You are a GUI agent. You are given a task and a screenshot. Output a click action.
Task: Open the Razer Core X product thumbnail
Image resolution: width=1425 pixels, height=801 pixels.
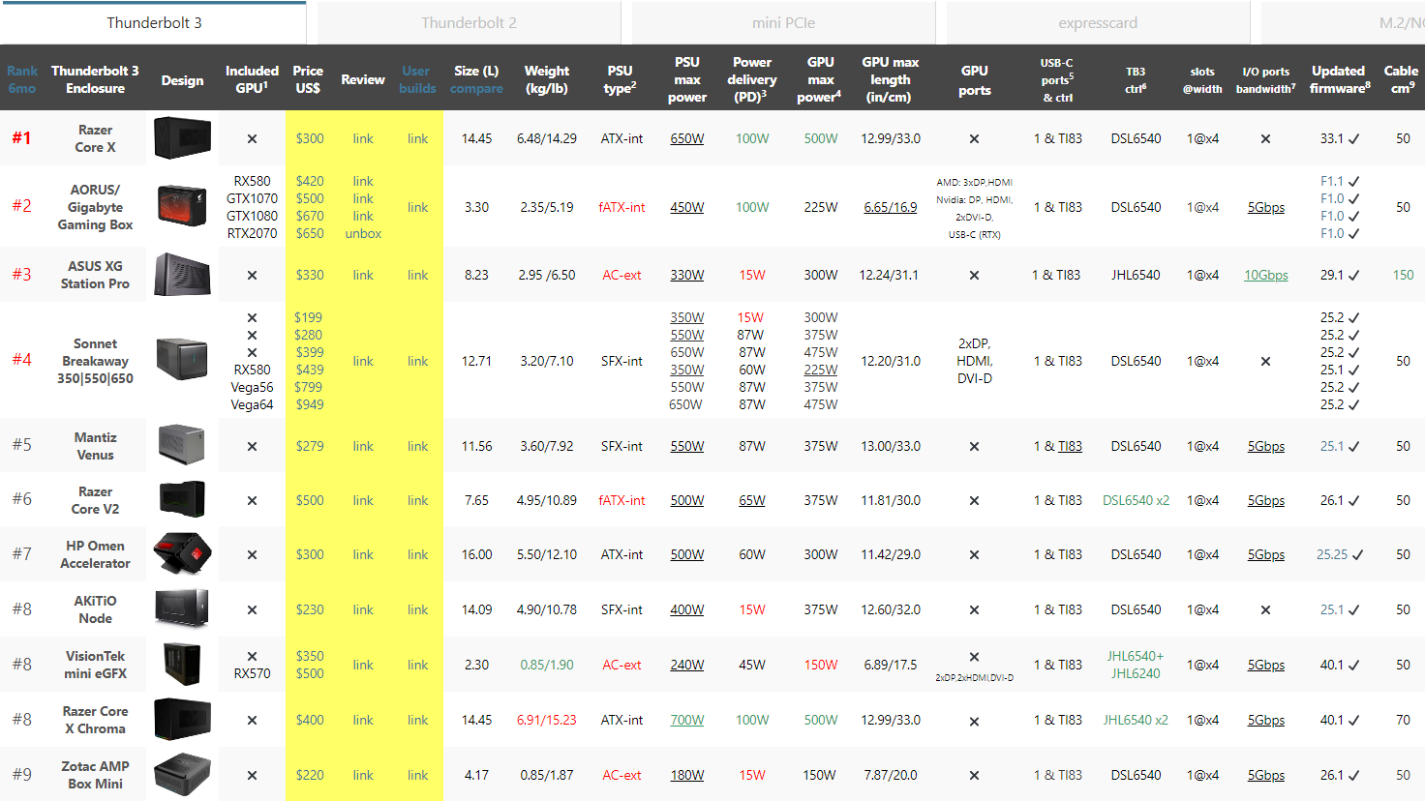[x=182, y=138]
